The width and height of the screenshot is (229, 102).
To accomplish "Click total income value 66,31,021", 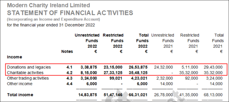I will click(x=138, y=95).
